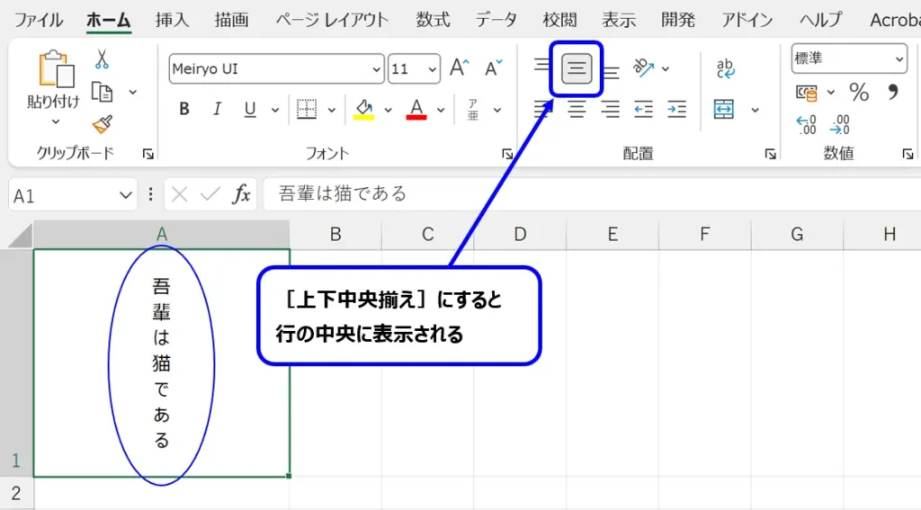Confirm entry with checkmark
921x510 pixels.
(210, 194)
